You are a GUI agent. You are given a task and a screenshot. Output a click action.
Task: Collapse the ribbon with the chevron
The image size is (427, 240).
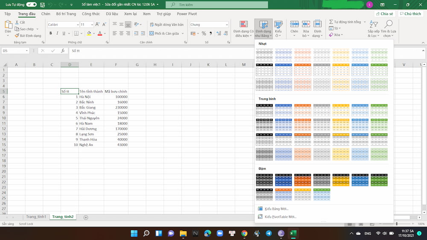point(423,43)
